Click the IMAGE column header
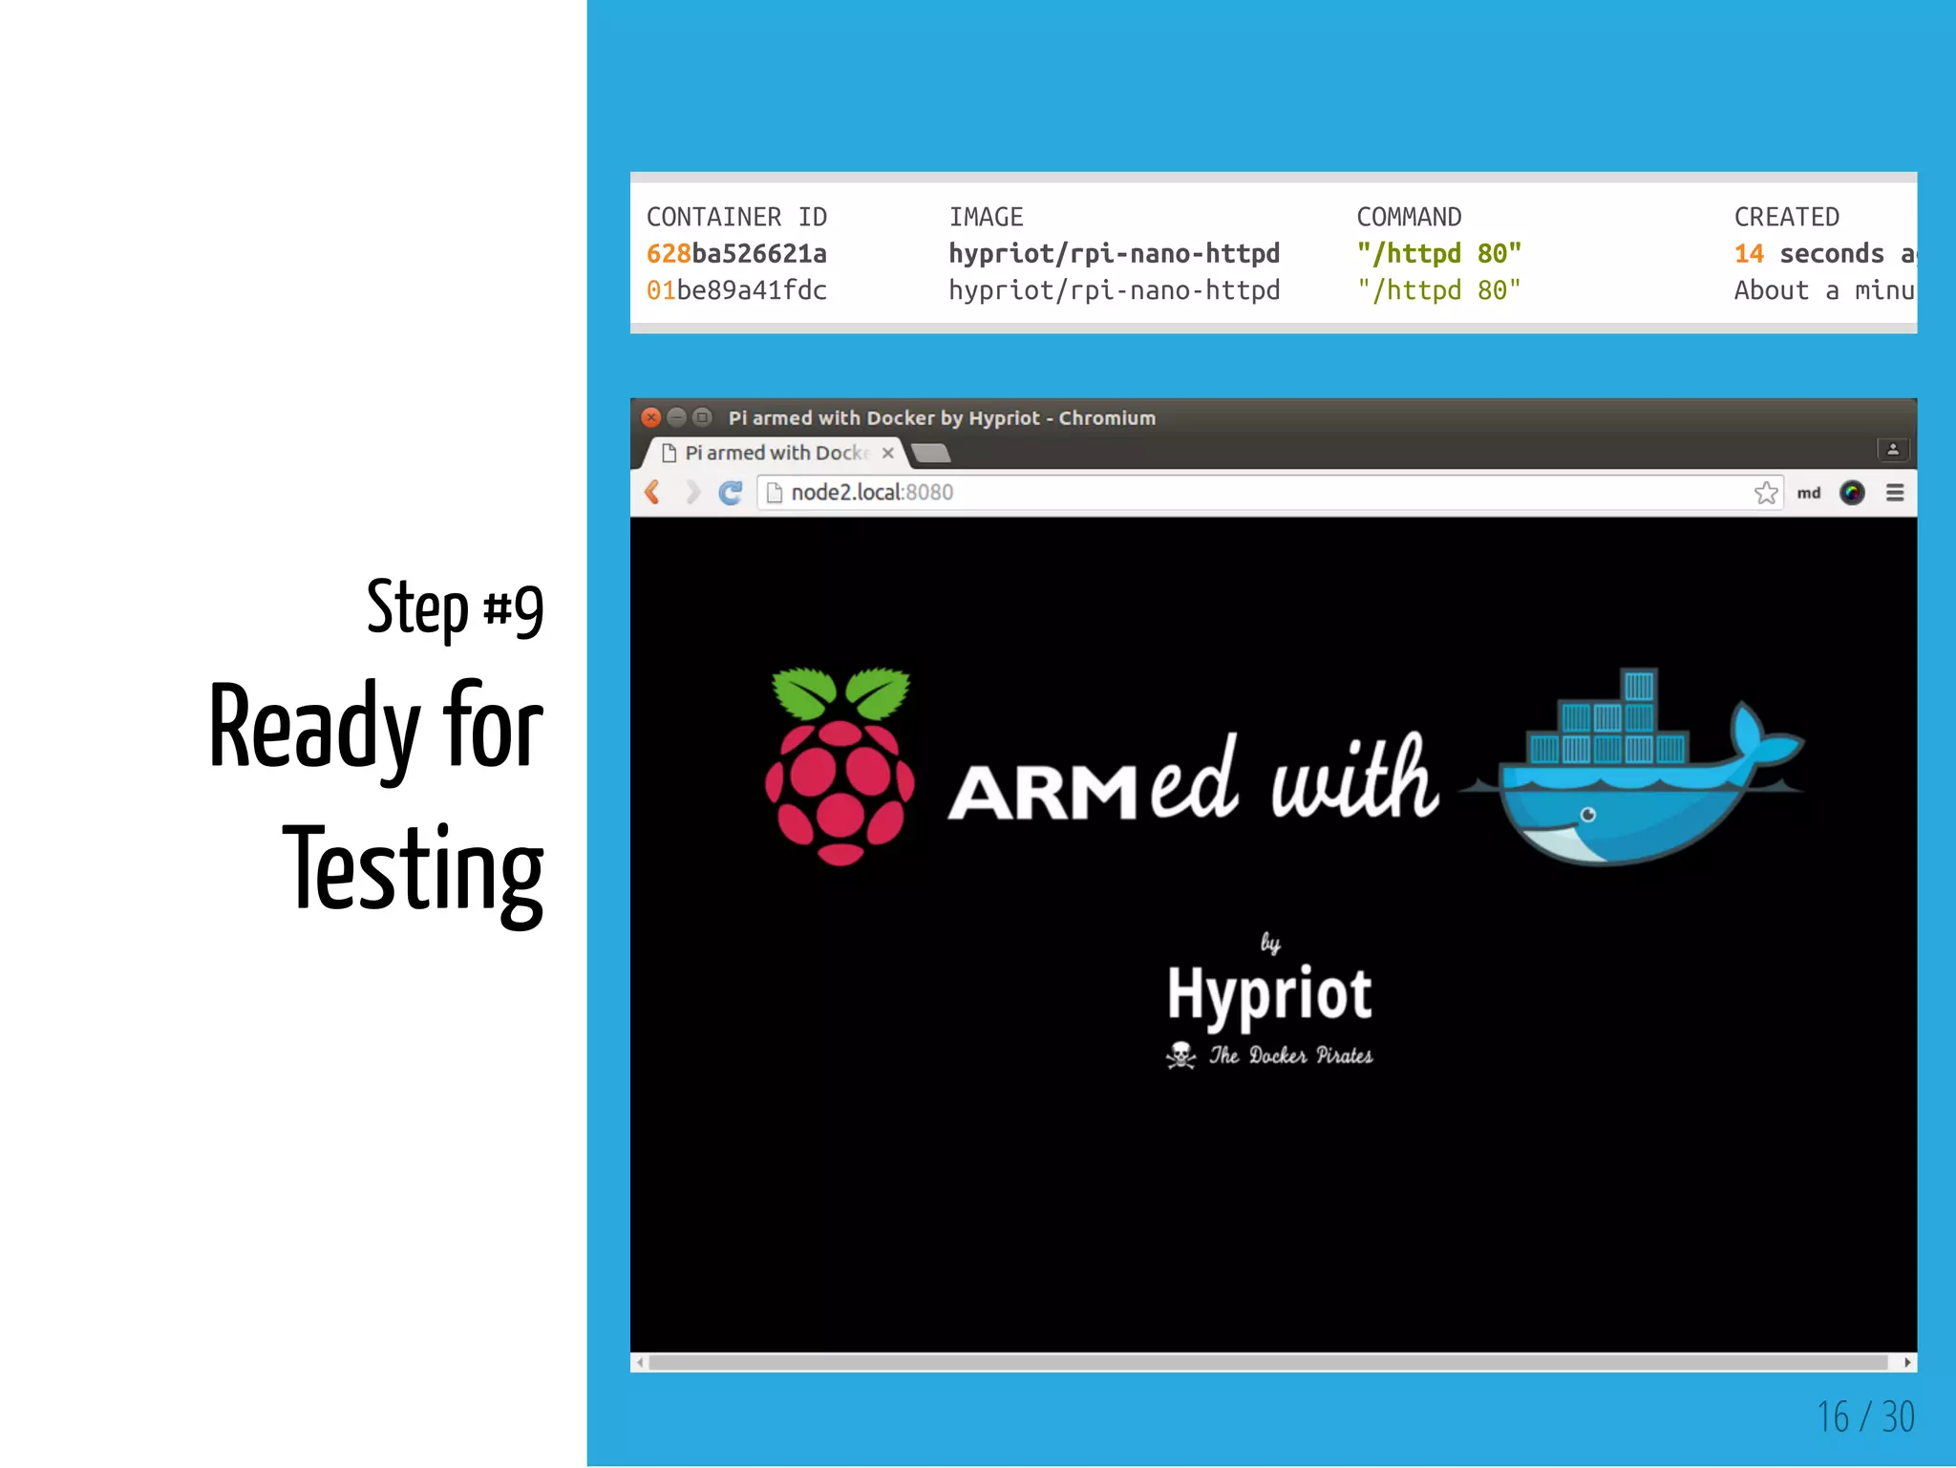Viewport: 1956px width, 1468px height. coord(986,217)
